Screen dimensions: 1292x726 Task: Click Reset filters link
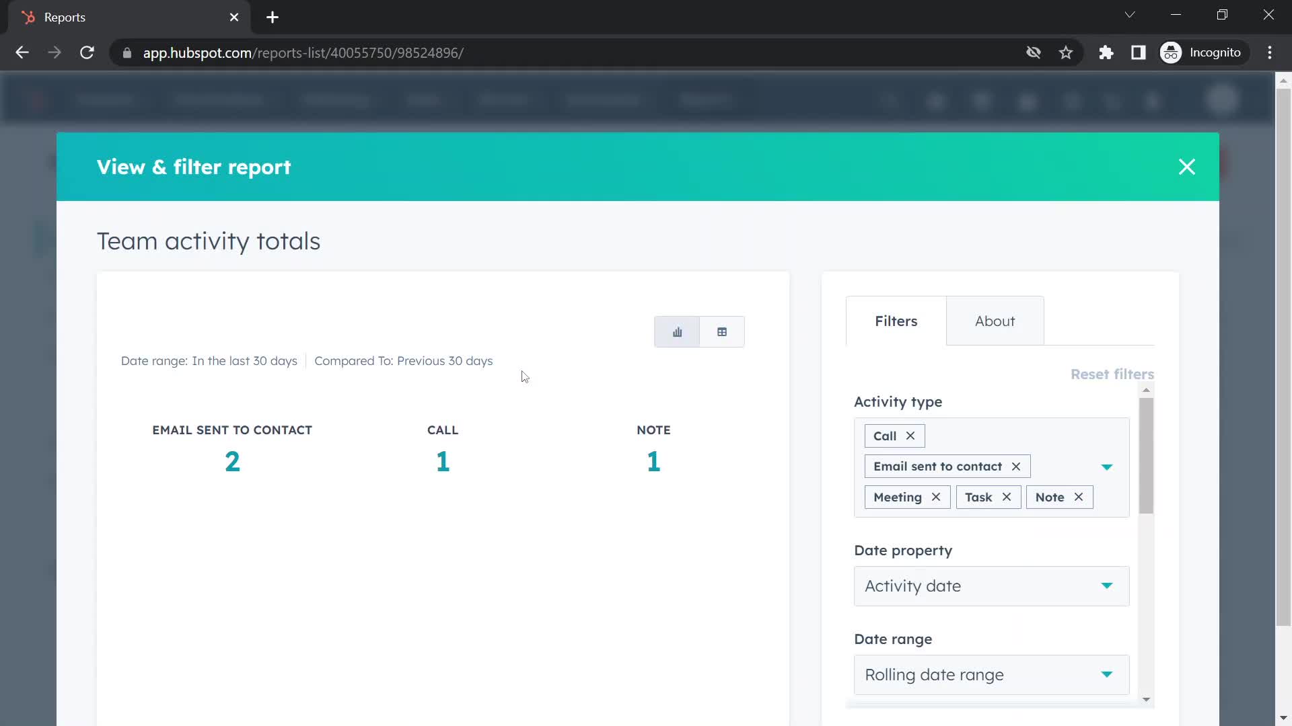pyautogui.click(x=1113, y=373)
